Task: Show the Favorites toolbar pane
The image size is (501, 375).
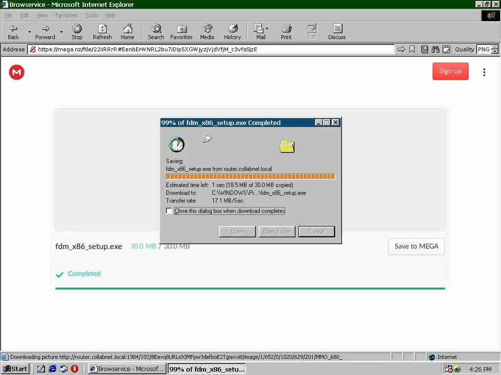Action: [181, 32]
